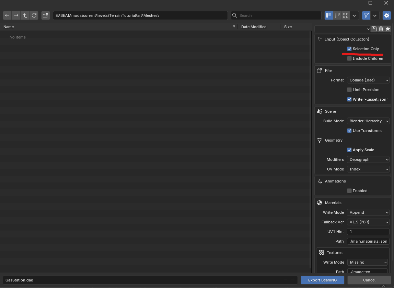
Task: Click the Export BeamNG button
Action: (322, 280)
